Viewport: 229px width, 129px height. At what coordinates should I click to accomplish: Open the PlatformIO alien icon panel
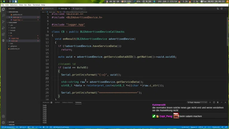(3, 40)
